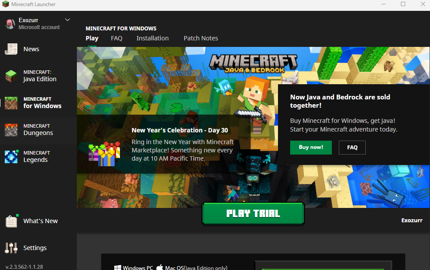The width and height of the screenshot is (430, 270).
Task: Expand the Exozurr account dropdown chevron
Action: pyautogui.click(x=67, y=20)
